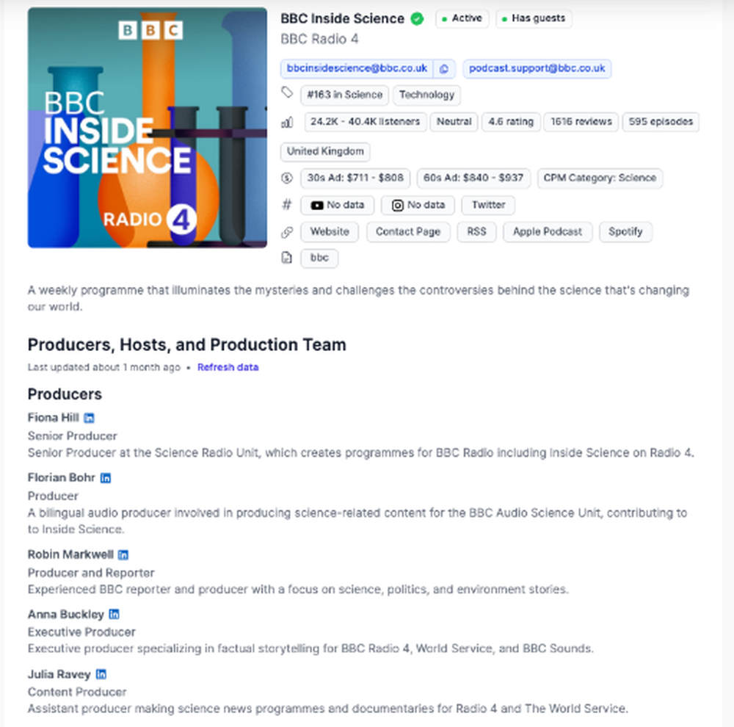Click the Producers section heading
734x727 pixels.
pos(65,394)
